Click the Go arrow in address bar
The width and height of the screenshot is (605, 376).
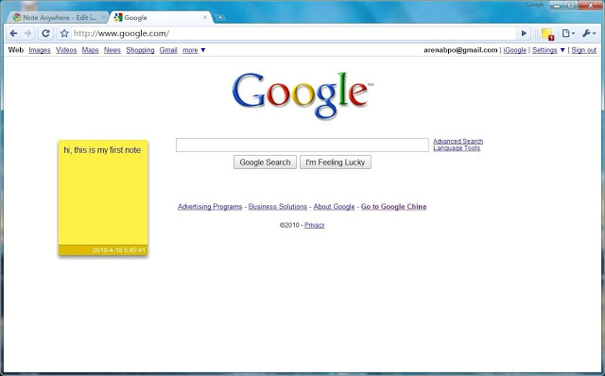point(524,34)
